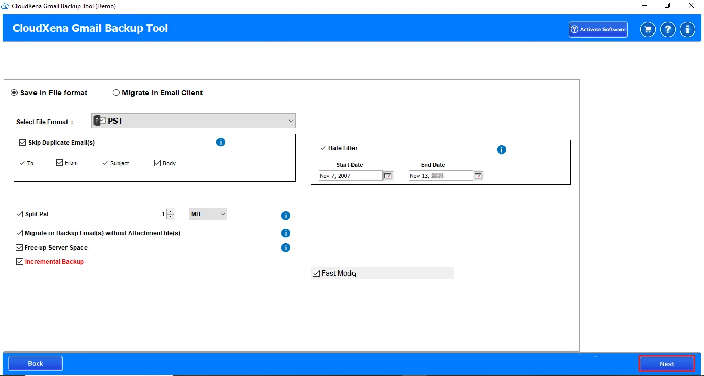Viewport: 704px width, 376px height.
Task: Disable the Skip Duplicate Email(s) checkbox
Action: [x=22, y=143]
